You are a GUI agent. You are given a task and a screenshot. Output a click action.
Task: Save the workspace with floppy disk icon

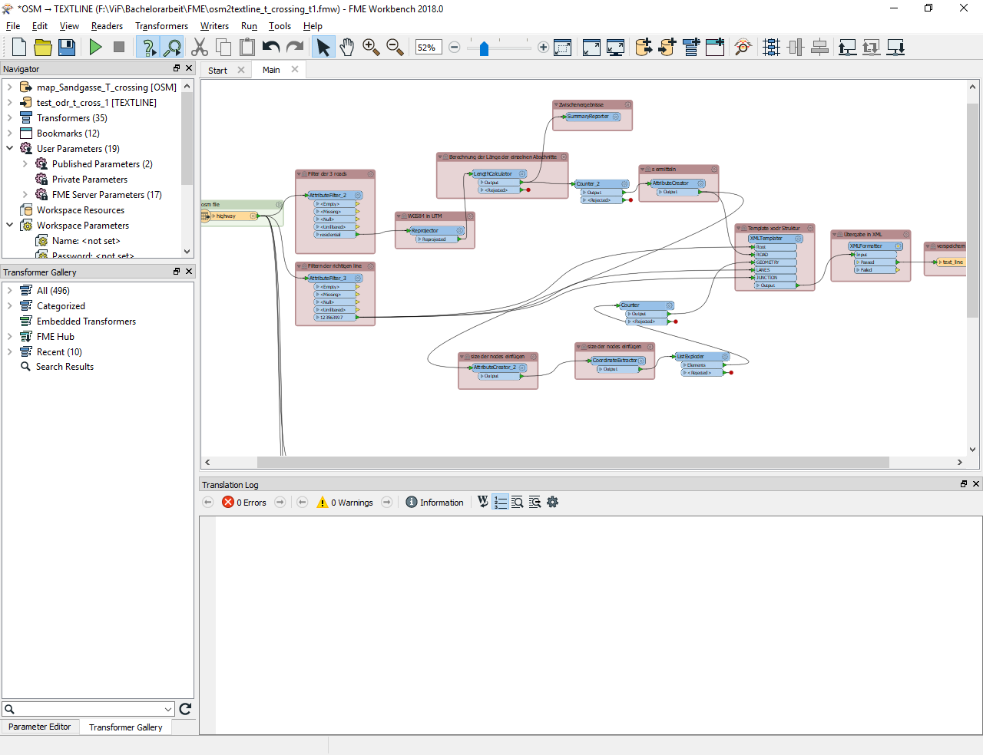67,48
